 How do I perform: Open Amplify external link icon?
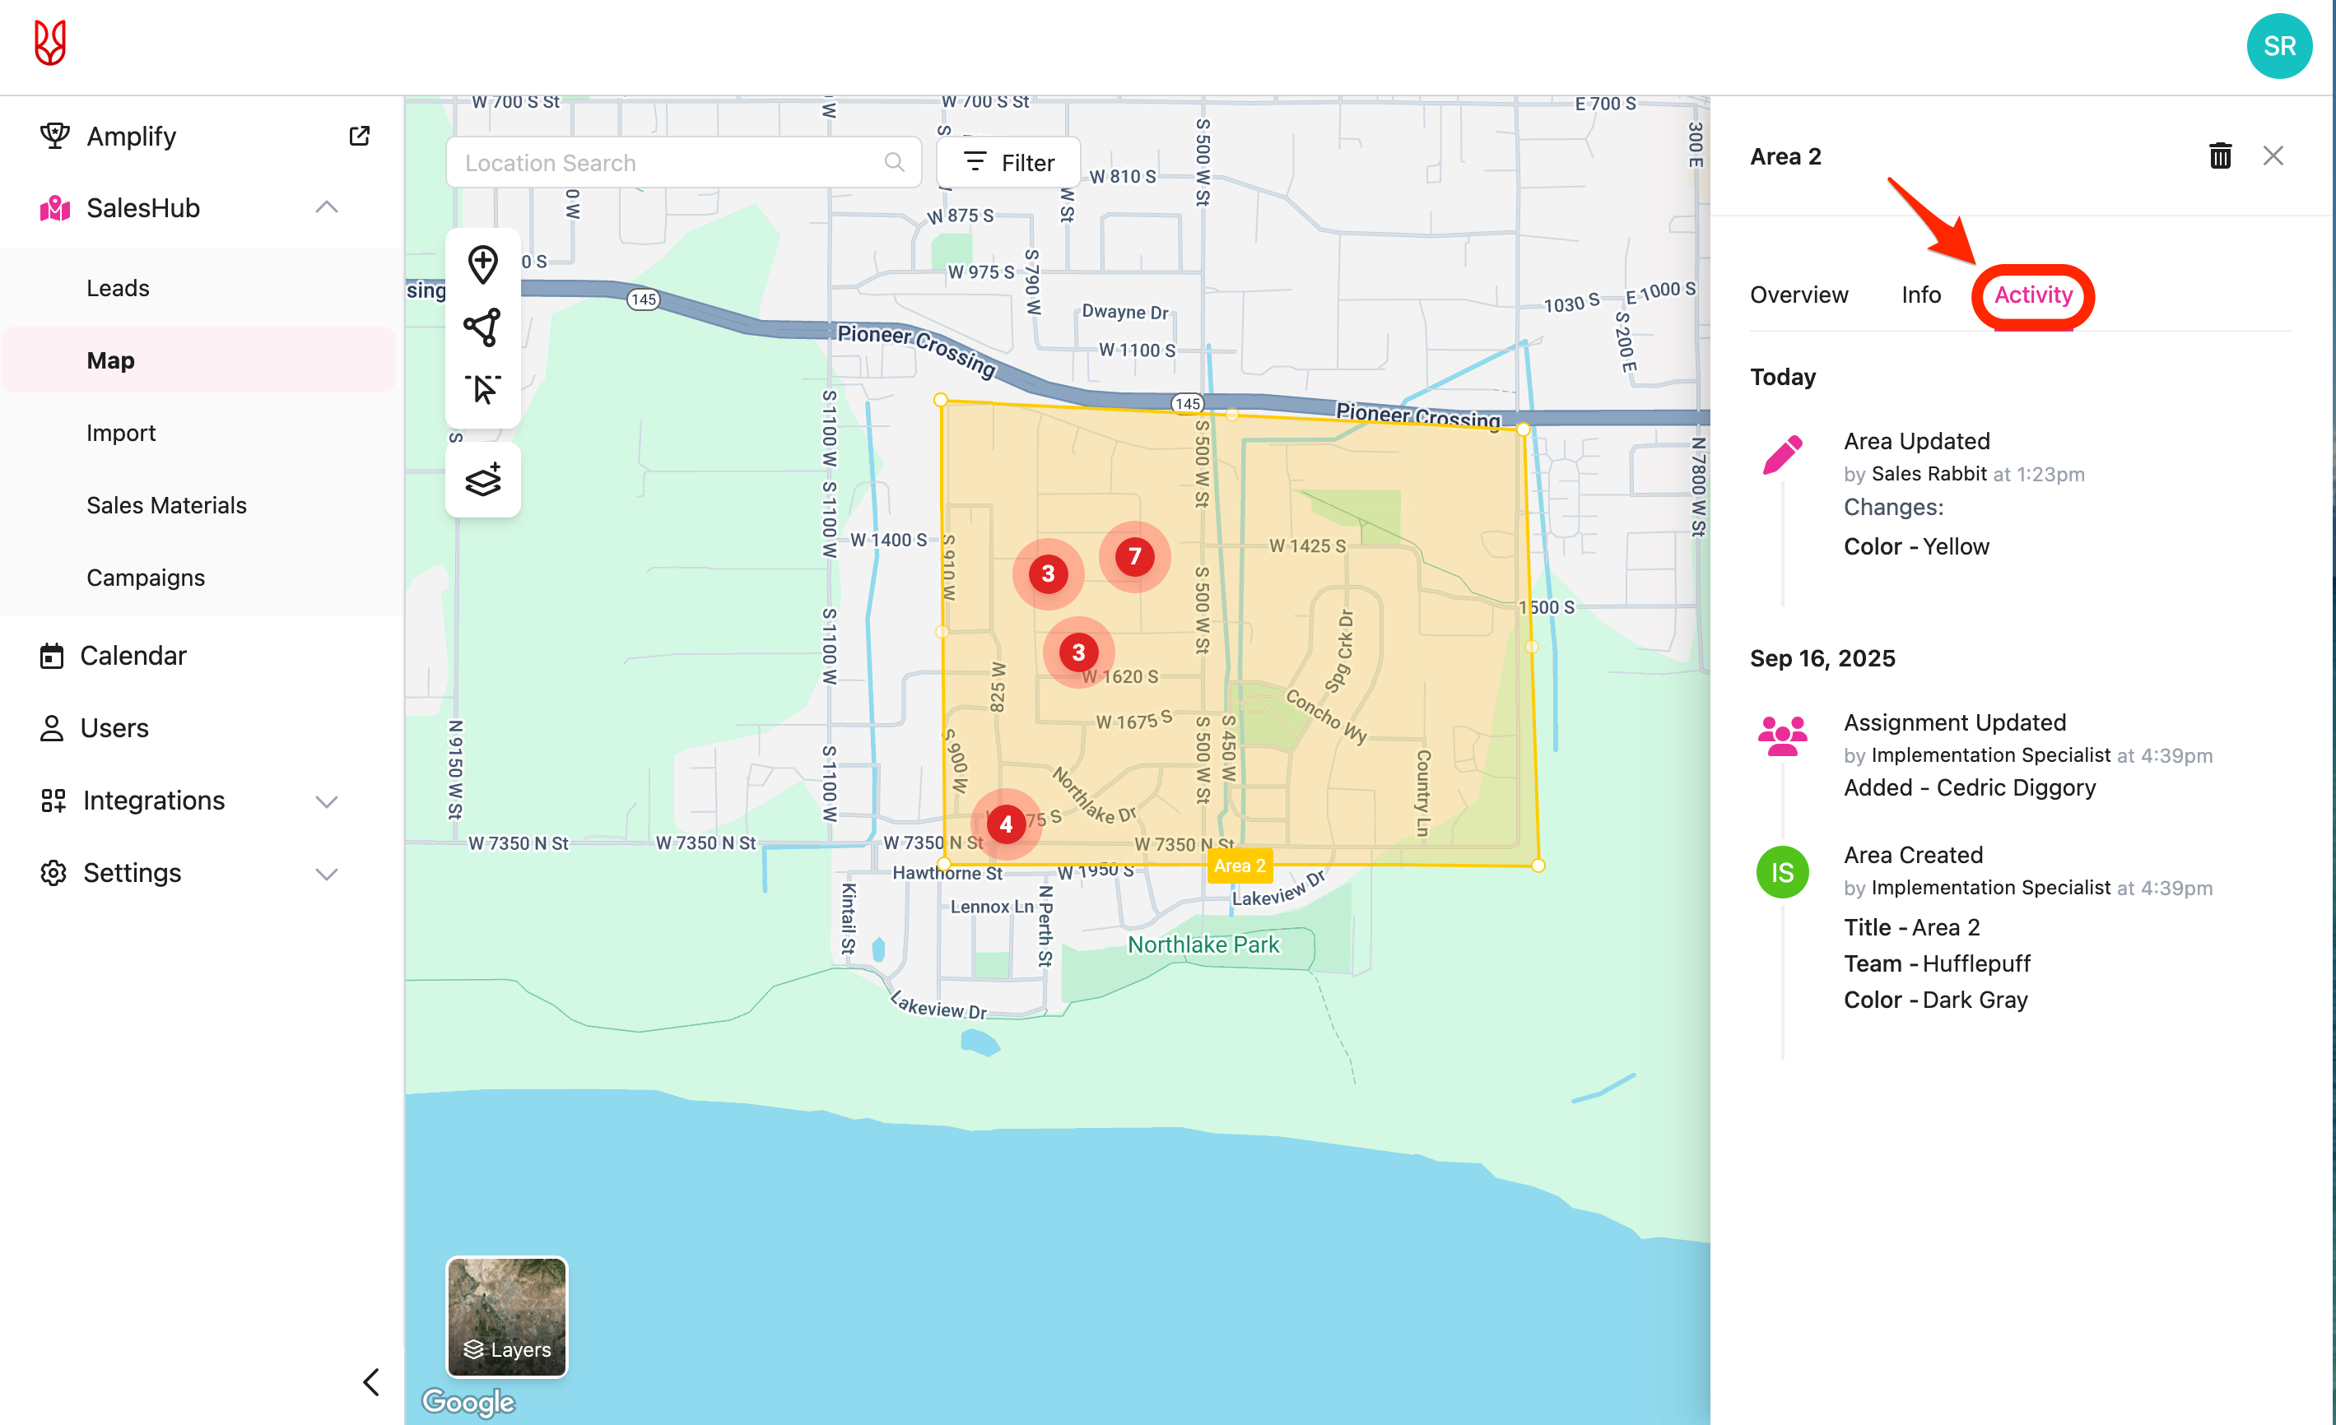click(360, 136)
